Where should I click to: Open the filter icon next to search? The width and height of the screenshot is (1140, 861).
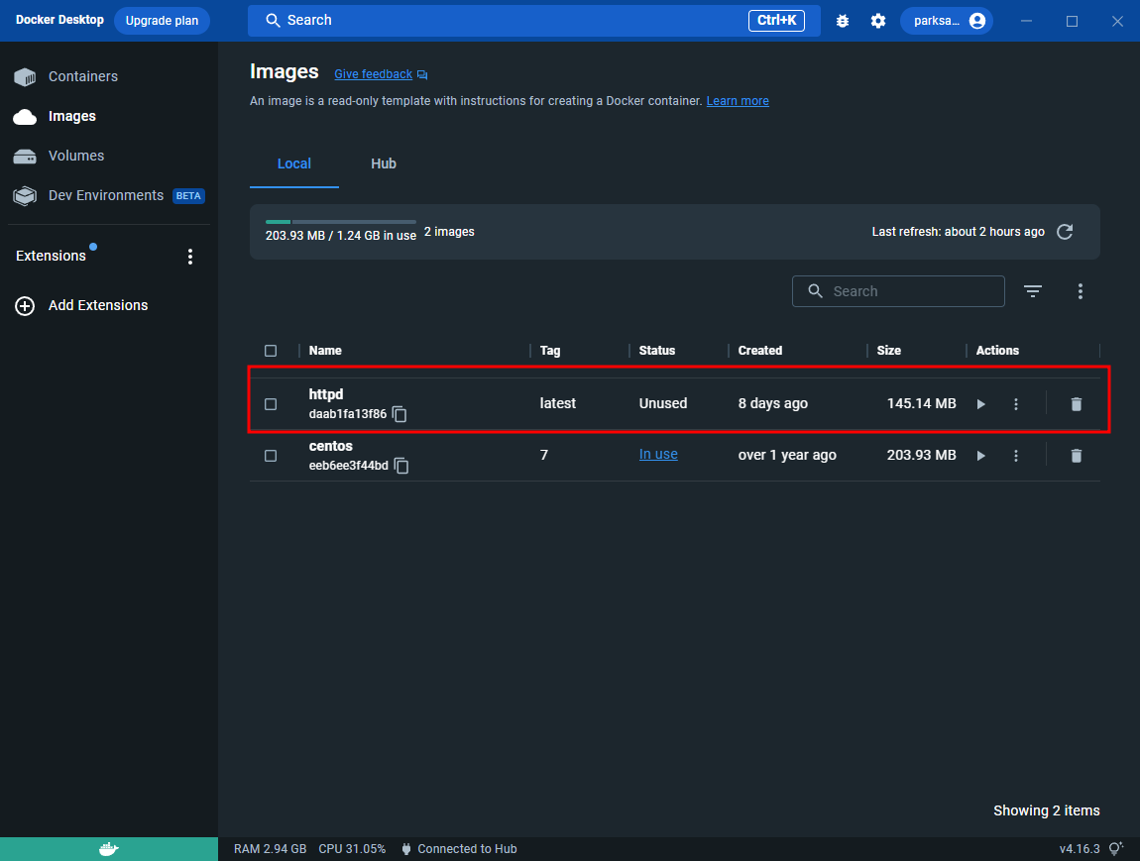pyautogui.click(x=1032, y=291)
